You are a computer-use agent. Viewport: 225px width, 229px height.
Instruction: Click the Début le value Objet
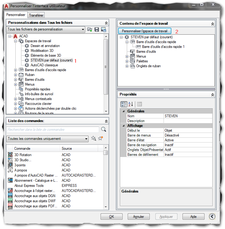coord(188,130)
